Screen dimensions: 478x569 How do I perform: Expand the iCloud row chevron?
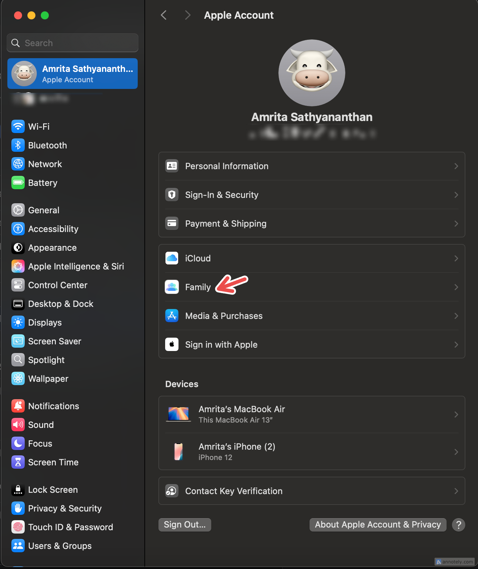click(456, 258)
